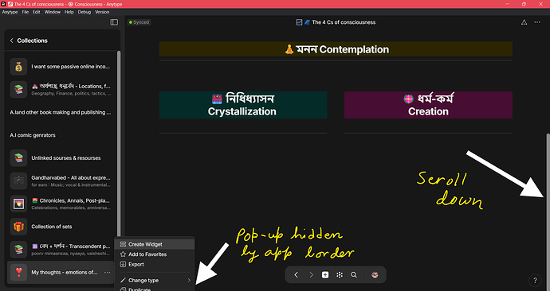
Task: Go back using the Collections back arrow
Action: click(x=12, y=41)
